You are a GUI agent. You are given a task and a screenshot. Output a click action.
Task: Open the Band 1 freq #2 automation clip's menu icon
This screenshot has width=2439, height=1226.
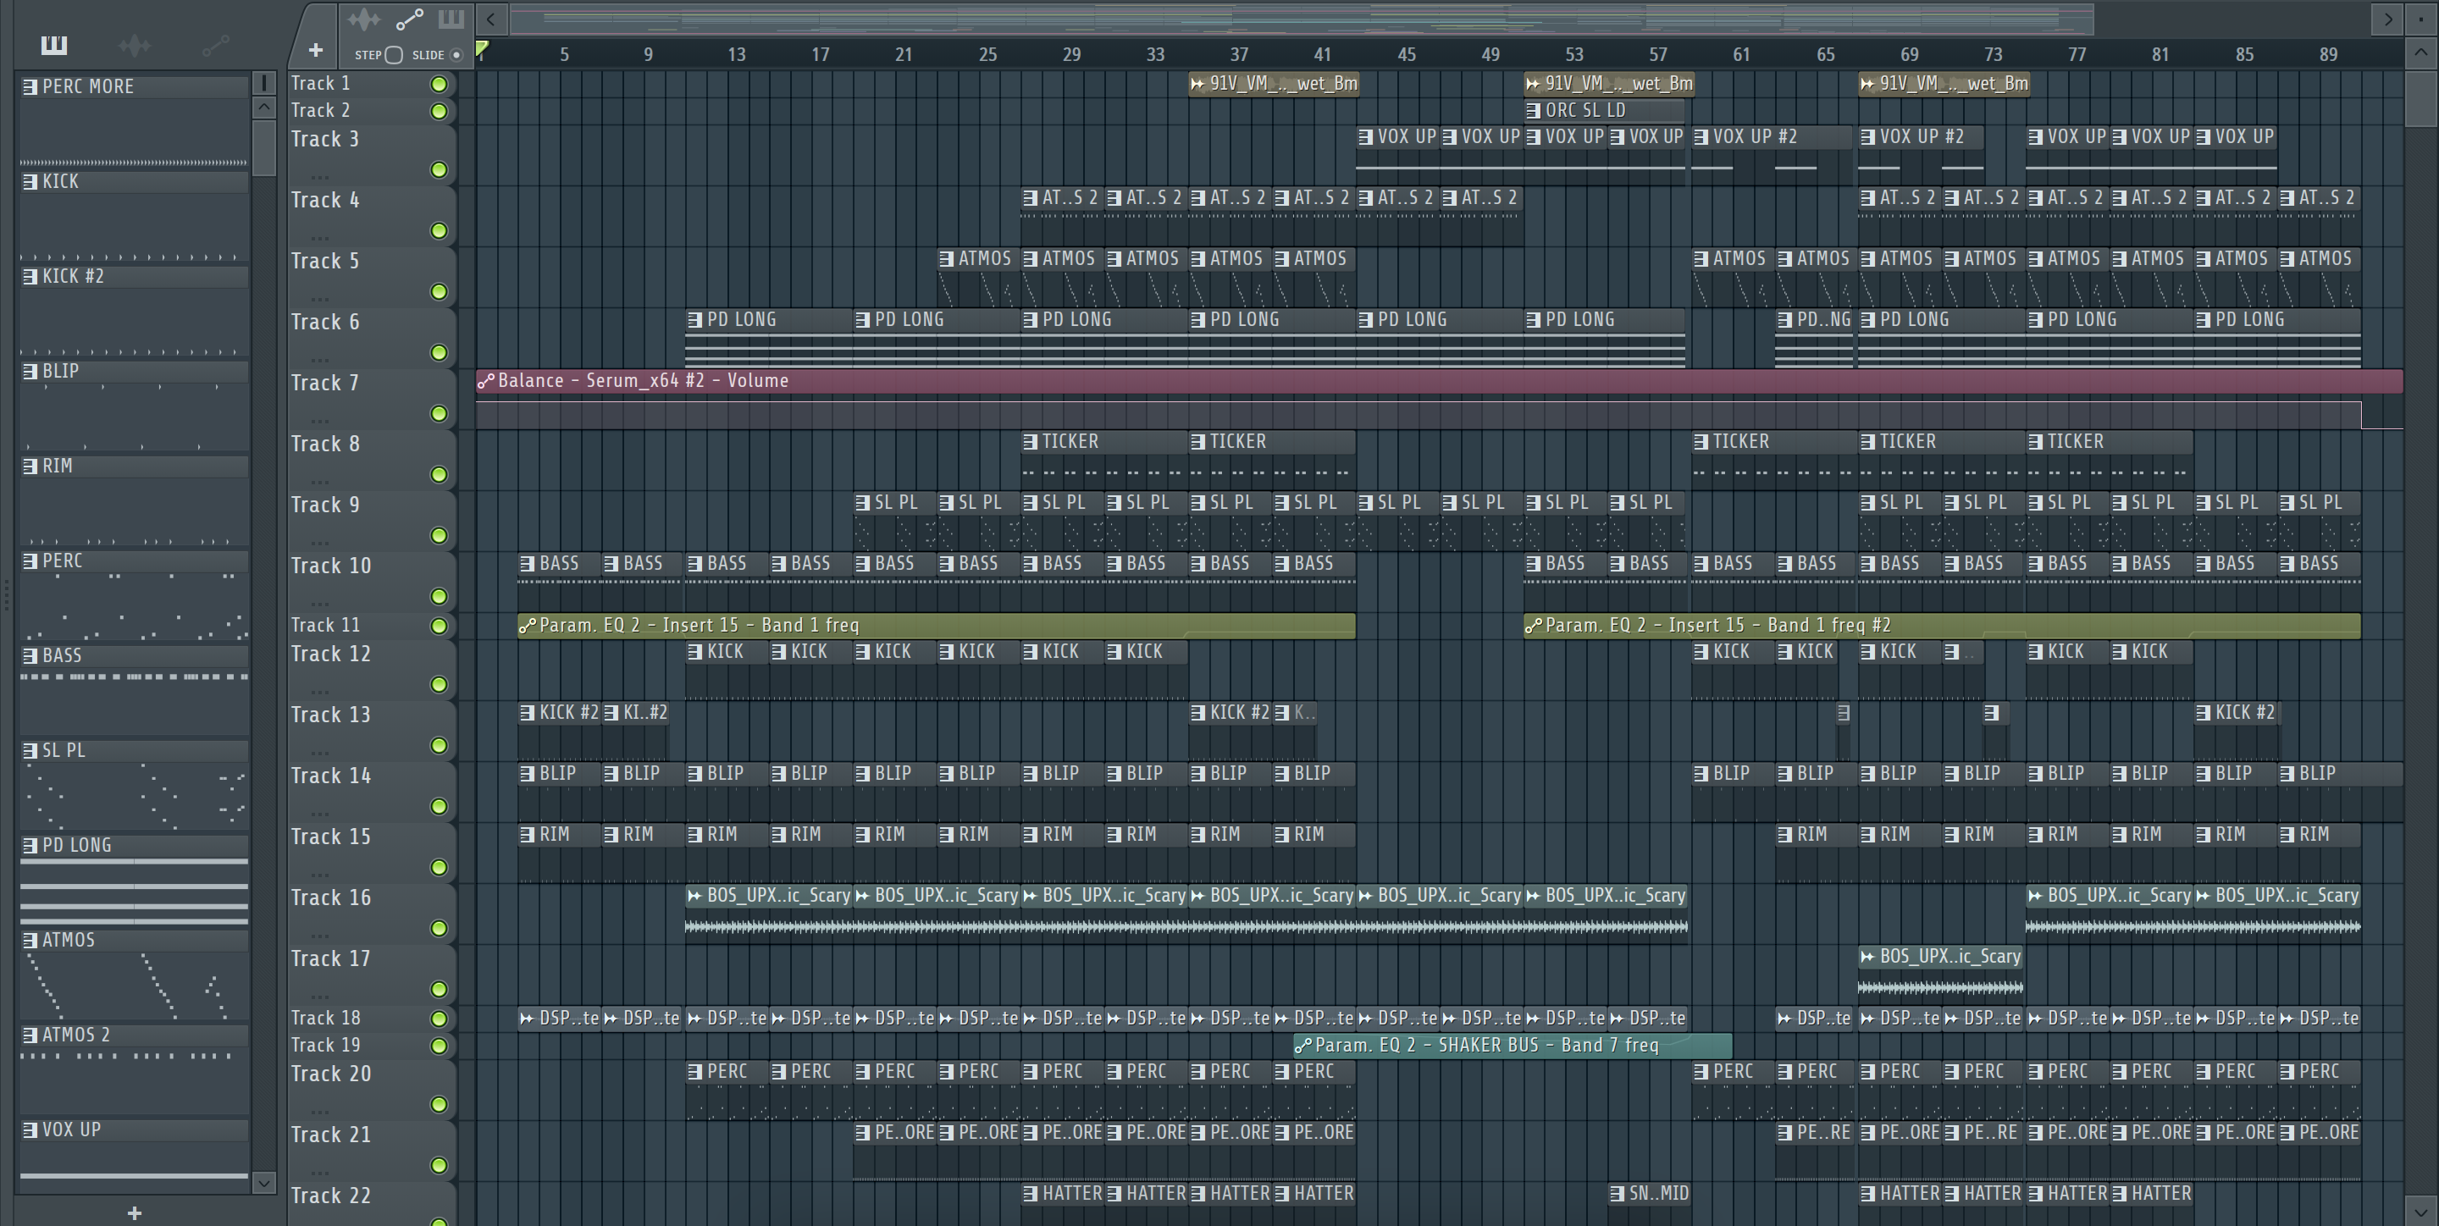click(x=1534, y=625)
